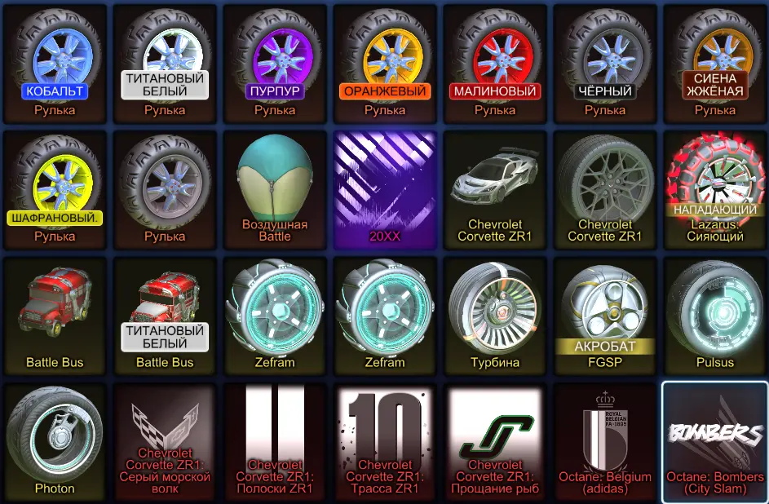Choose the Chevrolet Corvette ZR1 car body

coord(495,190)
